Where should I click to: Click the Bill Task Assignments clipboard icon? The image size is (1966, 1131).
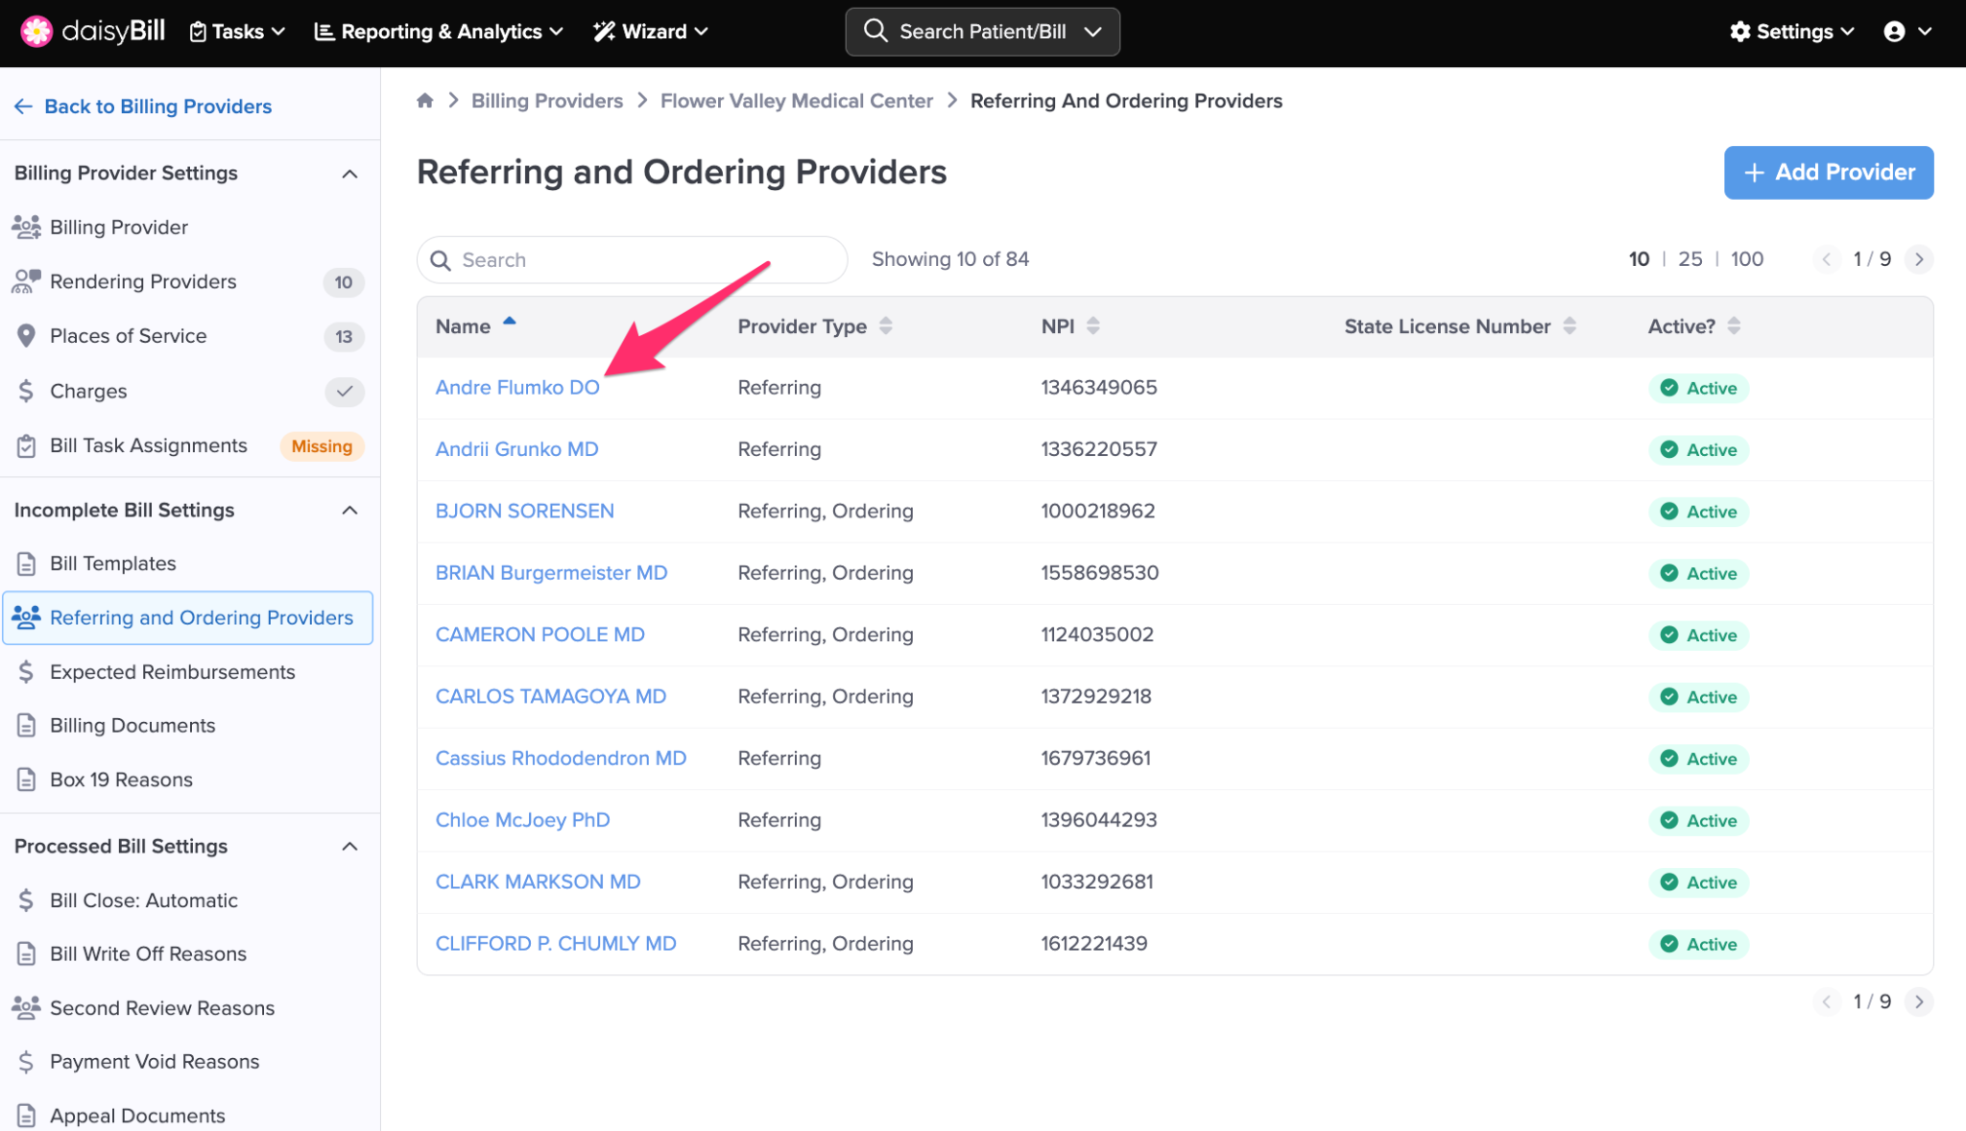click(26, 445)
